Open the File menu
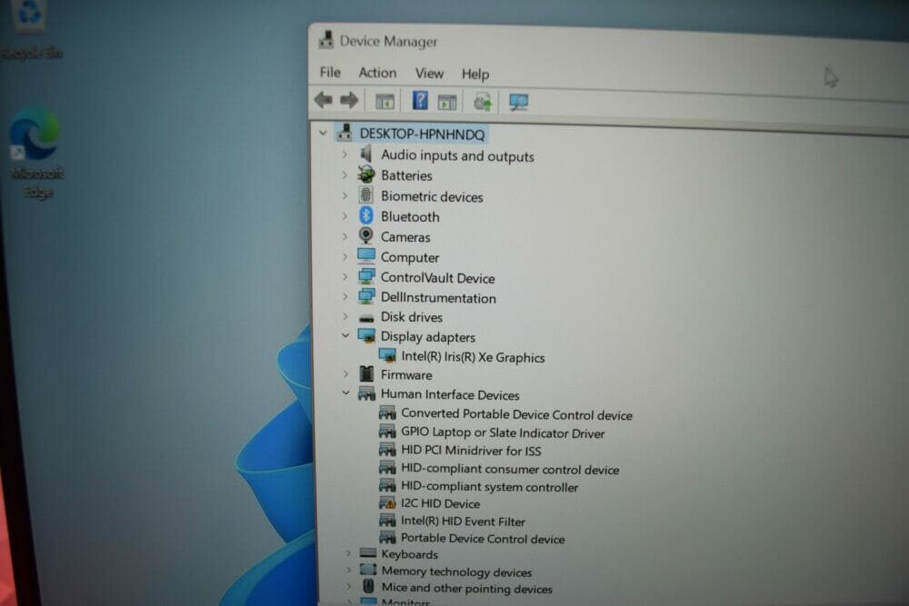The image size is (909, 606). coord(330,73)
